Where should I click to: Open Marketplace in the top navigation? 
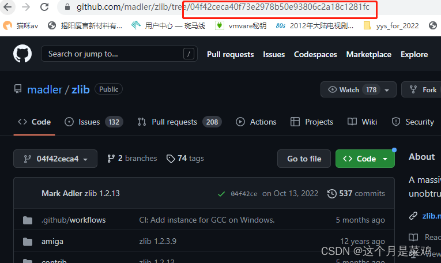tap(369, 54)
